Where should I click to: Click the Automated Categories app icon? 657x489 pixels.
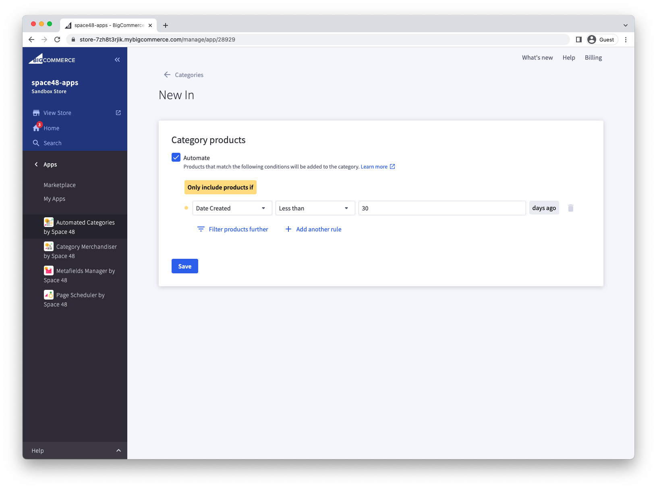tap(49, 222)
